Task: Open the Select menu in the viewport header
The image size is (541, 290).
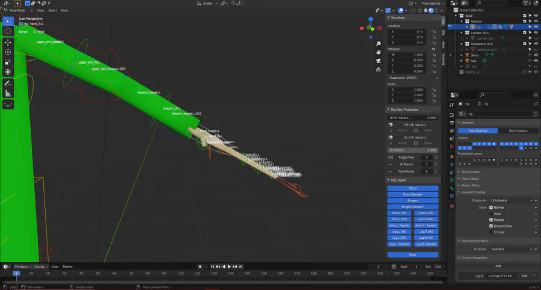Action: [52, 10]
